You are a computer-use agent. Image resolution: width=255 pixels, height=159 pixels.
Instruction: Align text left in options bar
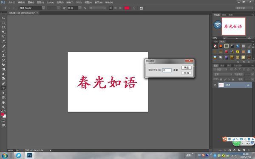(x=111, y=8)
